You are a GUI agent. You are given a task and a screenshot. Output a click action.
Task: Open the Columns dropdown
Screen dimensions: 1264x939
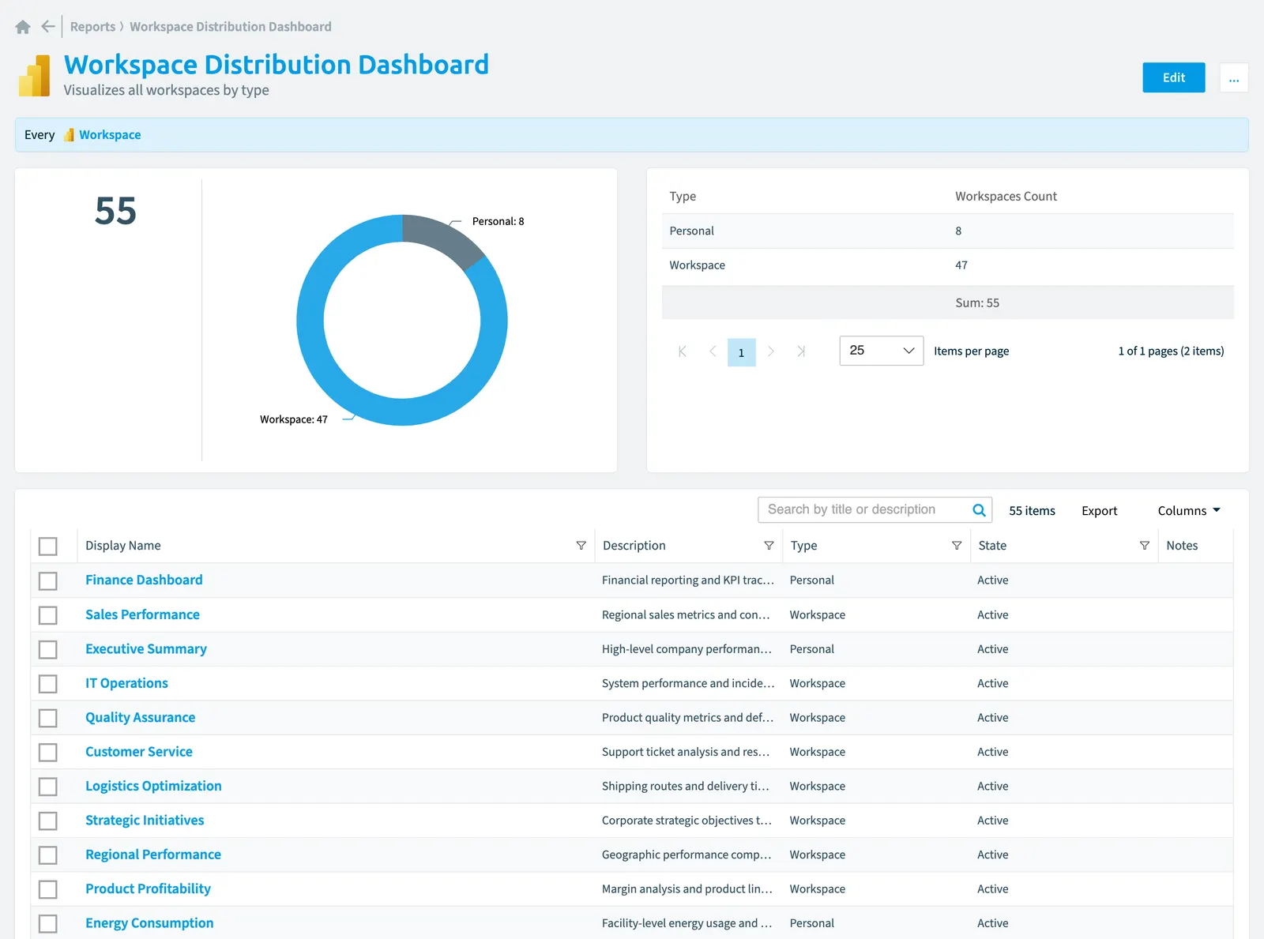tap(1189, 511)
